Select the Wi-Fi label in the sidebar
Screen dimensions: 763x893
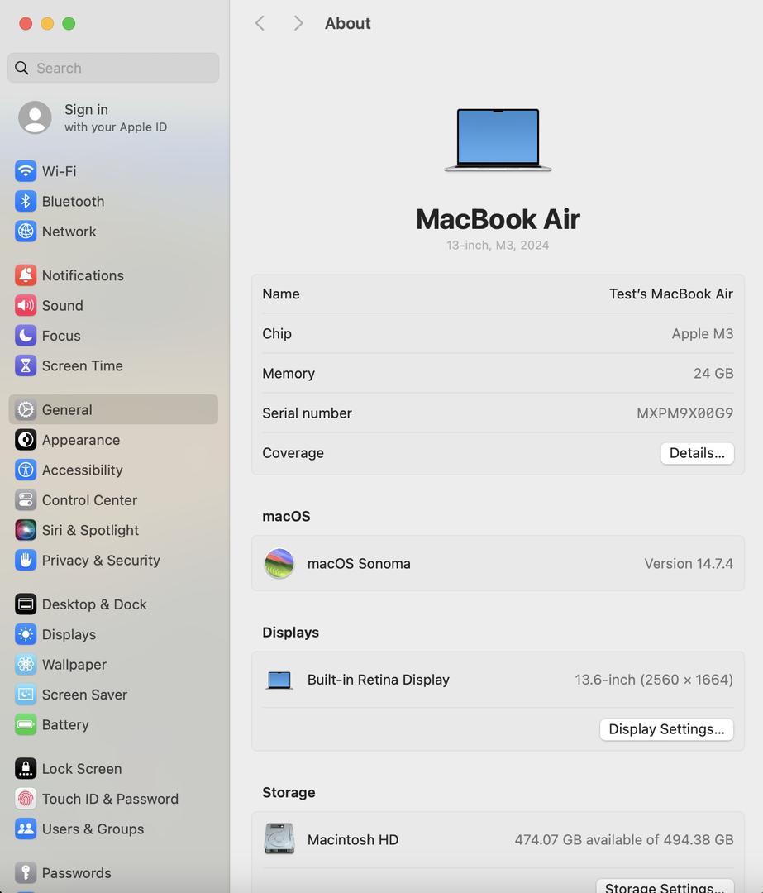(x=60, y=171)
